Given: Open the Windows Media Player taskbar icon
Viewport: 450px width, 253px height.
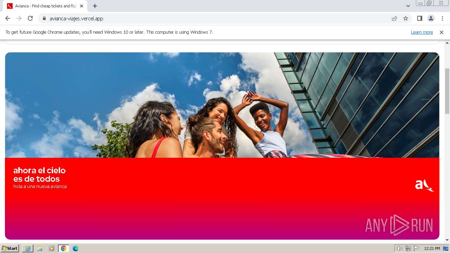Looking at the screenshot, I should [52, 248].
